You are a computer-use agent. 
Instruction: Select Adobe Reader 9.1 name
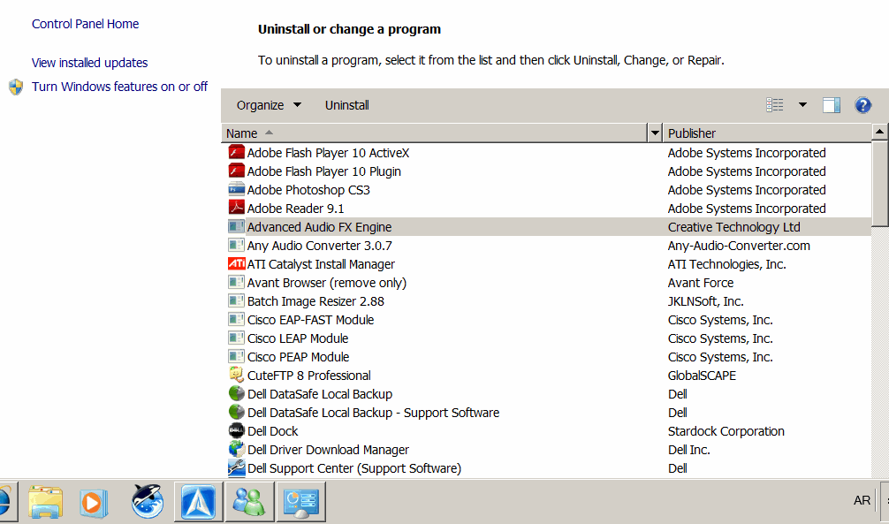[x=295, y=209]
